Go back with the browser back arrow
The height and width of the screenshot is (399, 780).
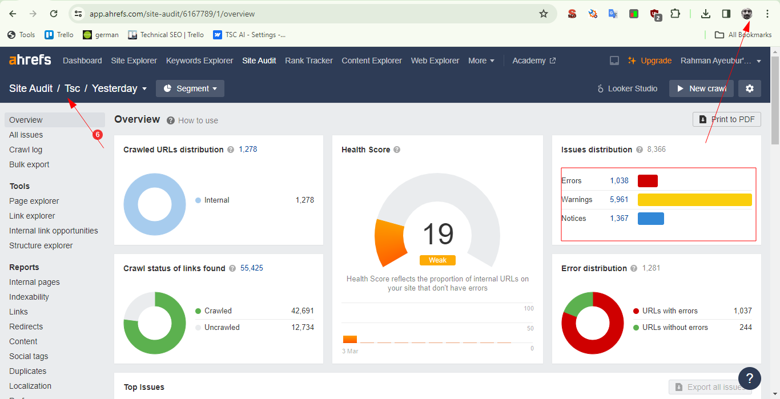pos(13,14)
